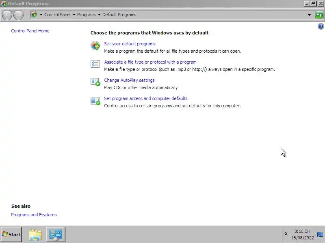Image resolution: width=325 pixels, height=243 pixels.
Task: Open Change AutoPlay settings link
Action: pos(129,80)
